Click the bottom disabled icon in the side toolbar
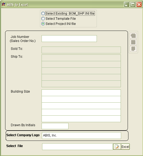Image resolution: width=143 pixels, height=156 pixels. tap(133, 49)
